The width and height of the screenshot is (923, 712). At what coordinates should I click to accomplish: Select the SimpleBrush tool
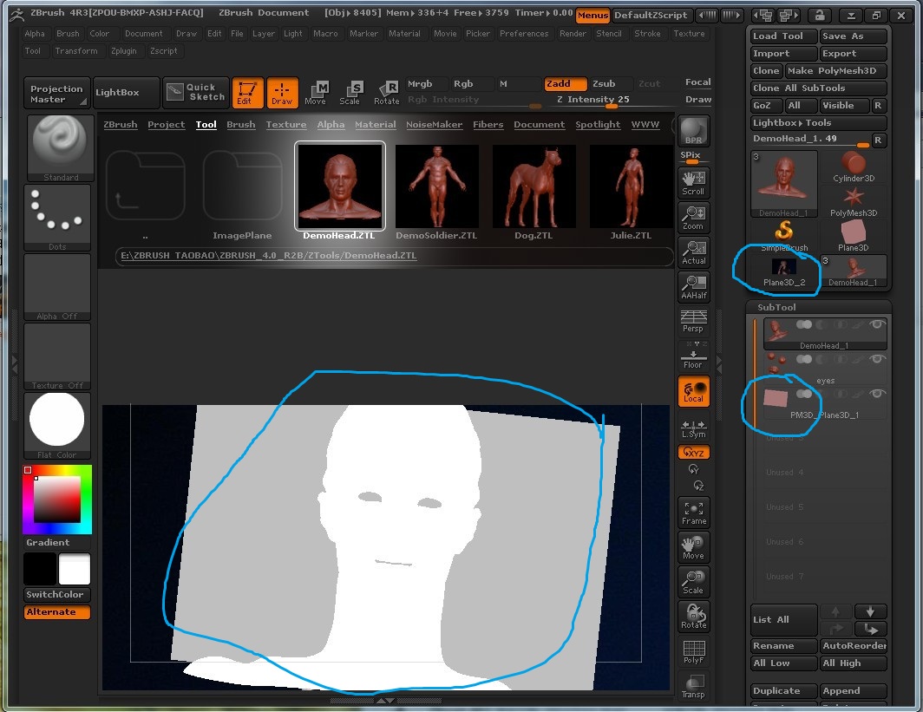click(x=784, y=236)
